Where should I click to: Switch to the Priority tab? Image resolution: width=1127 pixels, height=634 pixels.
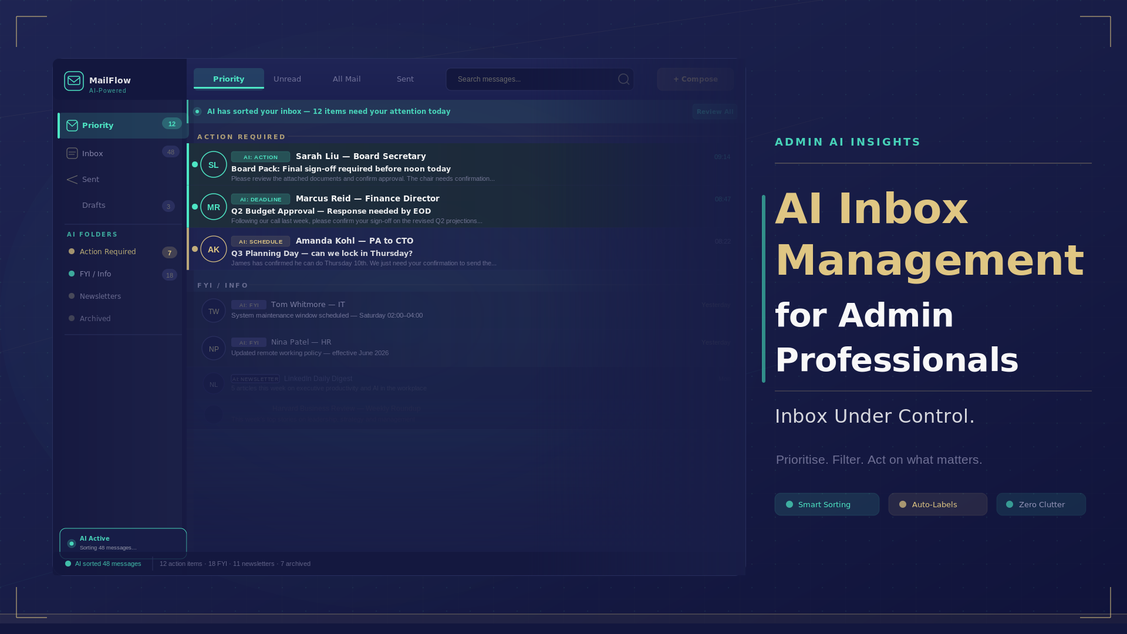[229, 79]
